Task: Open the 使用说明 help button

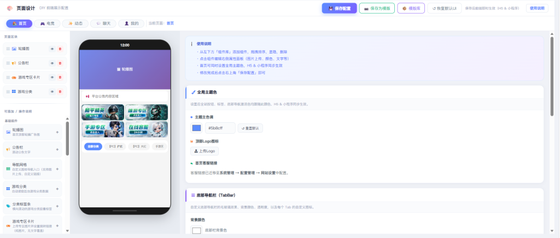Action: [x=537, y=8]
